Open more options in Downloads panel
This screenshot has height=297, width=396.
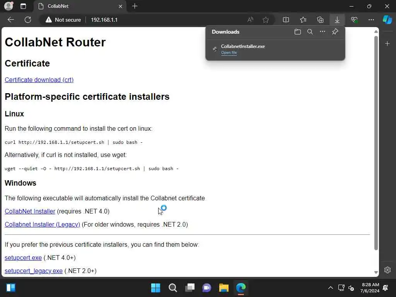(323, 32)
